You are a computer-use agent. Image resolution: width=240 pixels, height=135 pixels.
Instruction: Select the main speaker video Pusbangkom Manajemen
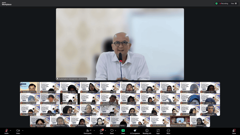coord(120,44)
